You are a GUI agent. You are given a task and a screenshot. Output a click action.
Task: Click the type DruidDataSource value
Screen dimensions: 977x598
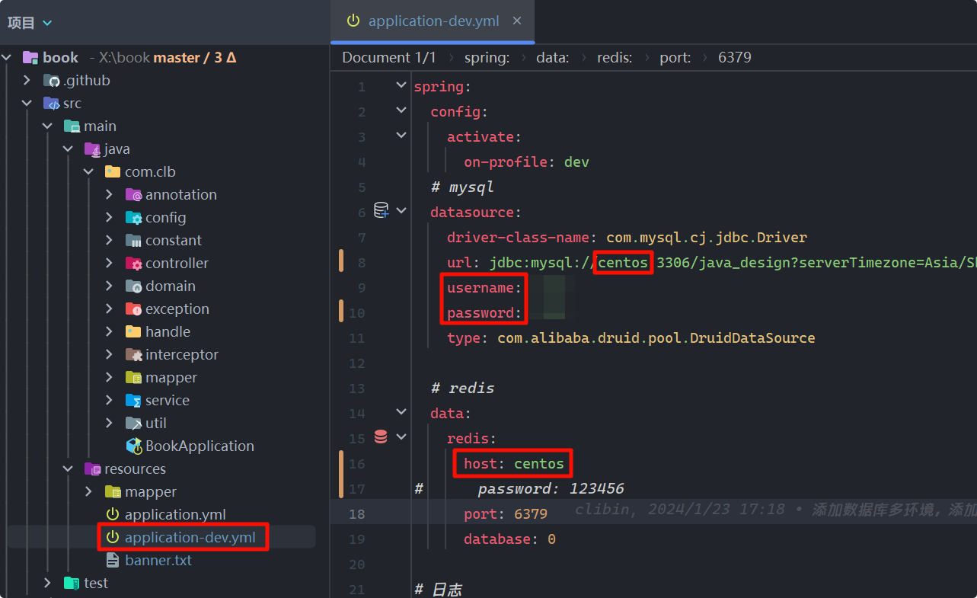pos(656,337)
